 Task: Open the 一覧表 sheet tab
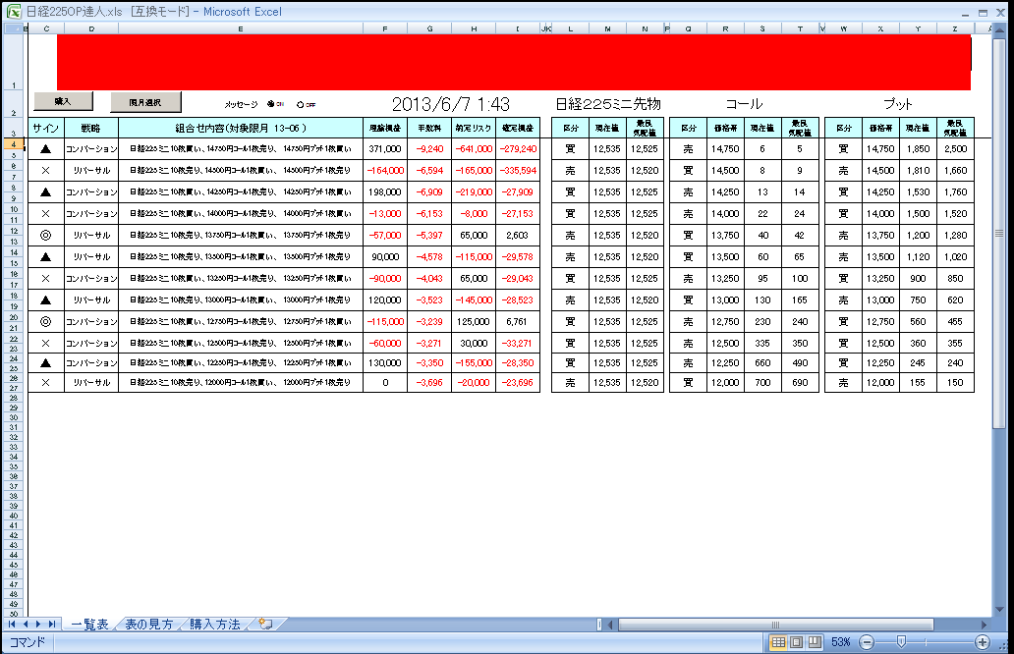89,625
